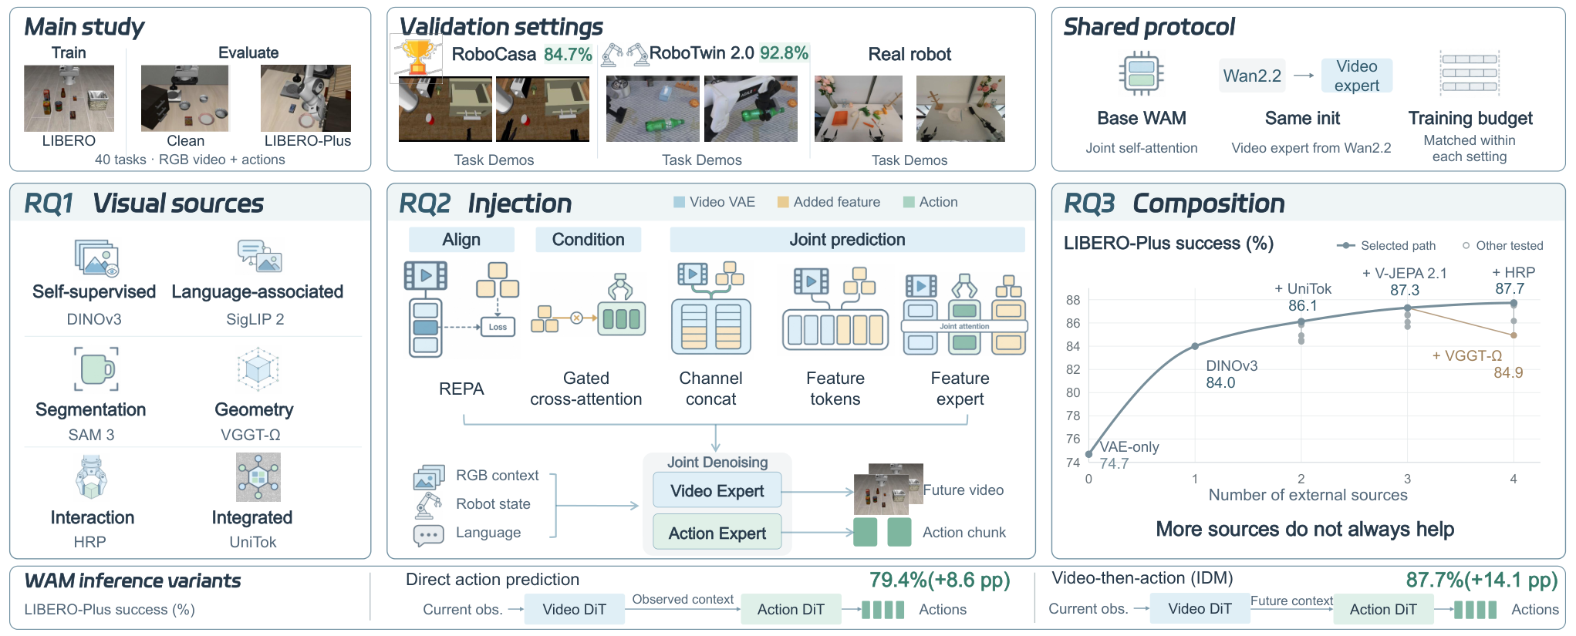Click the Video expert box
Screen dimensions: 1576x636
coord(1357,76)
